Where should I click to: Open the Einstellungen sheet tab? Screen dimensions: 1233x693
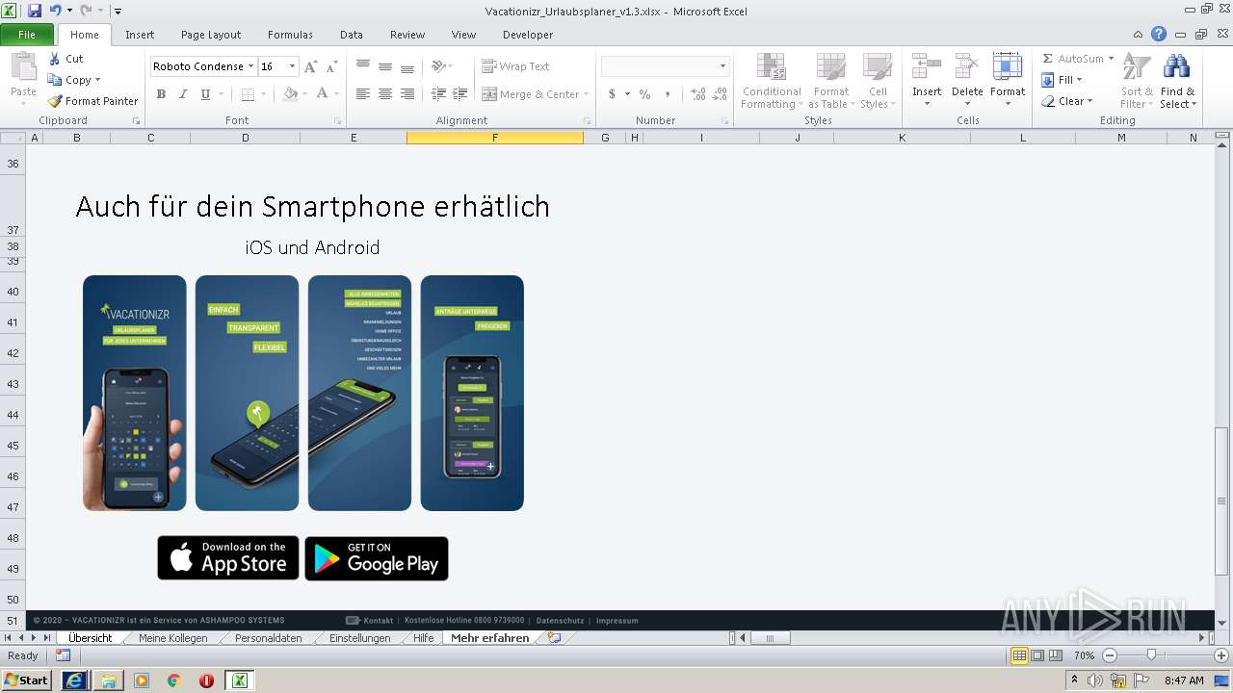[x=360, y=638]
